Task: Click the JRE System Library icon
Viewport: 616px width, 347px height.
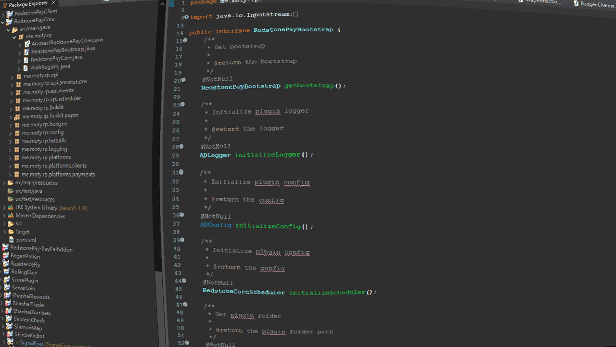Action: coord(11,207)
